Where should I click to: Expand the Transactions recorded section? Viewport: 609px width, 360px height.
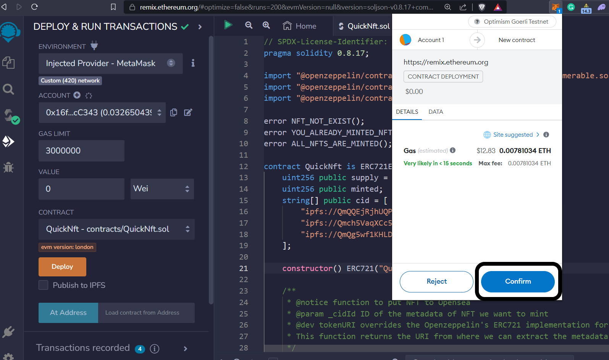pyautogui.click(x=185, y=349)
